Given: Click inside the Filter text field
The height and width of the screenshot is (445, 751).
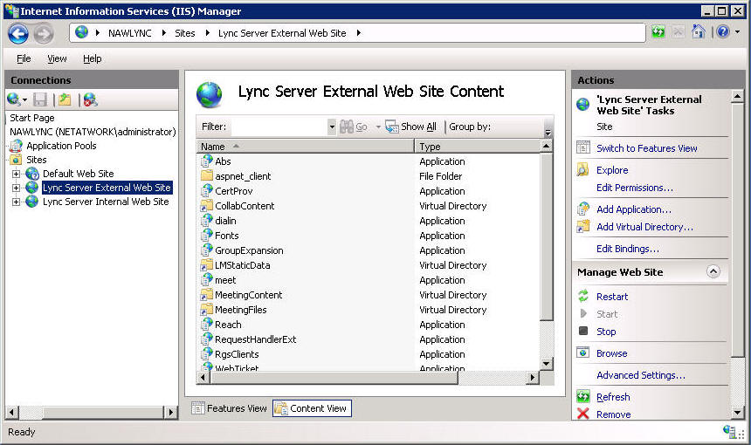Looking at the screenshot, I should 279,127.
